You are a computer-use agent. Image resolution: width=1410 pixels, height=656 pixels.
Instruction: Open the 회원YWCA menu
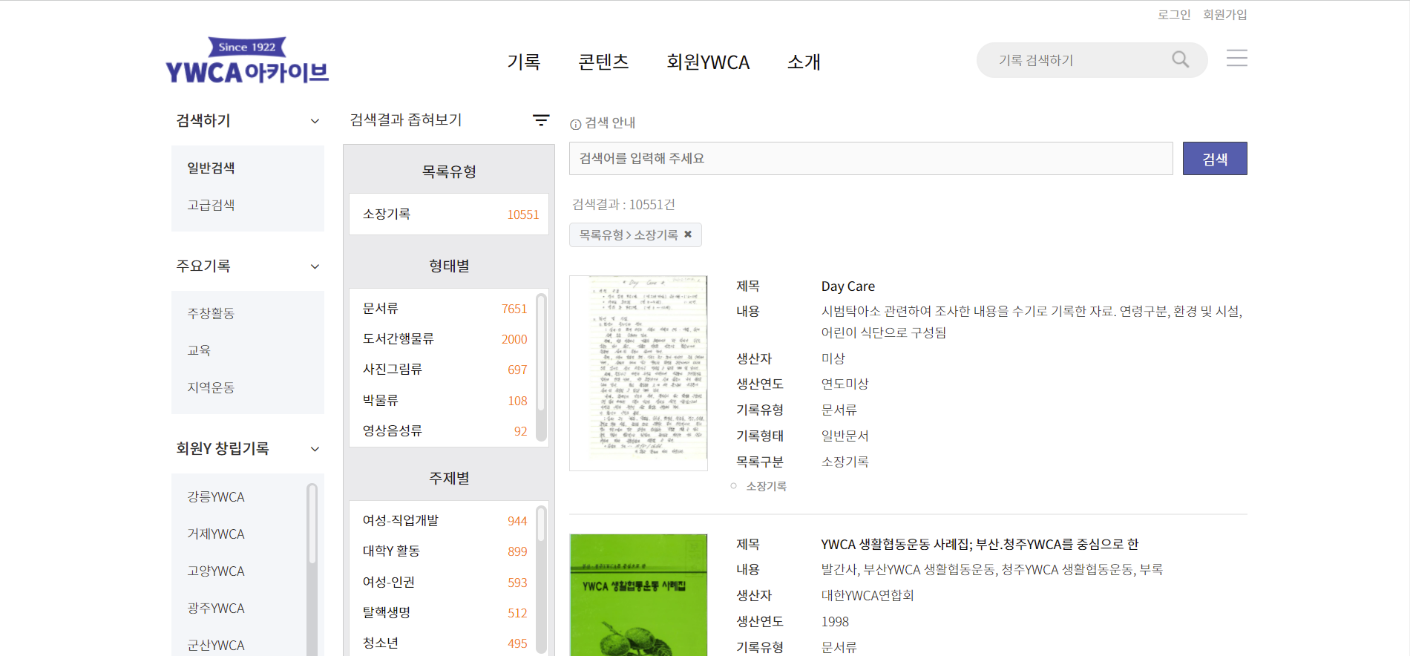pyautogui.click(x=707, y=62)
